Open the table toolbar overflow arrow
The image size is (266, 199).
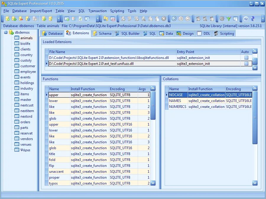point(98,19)
